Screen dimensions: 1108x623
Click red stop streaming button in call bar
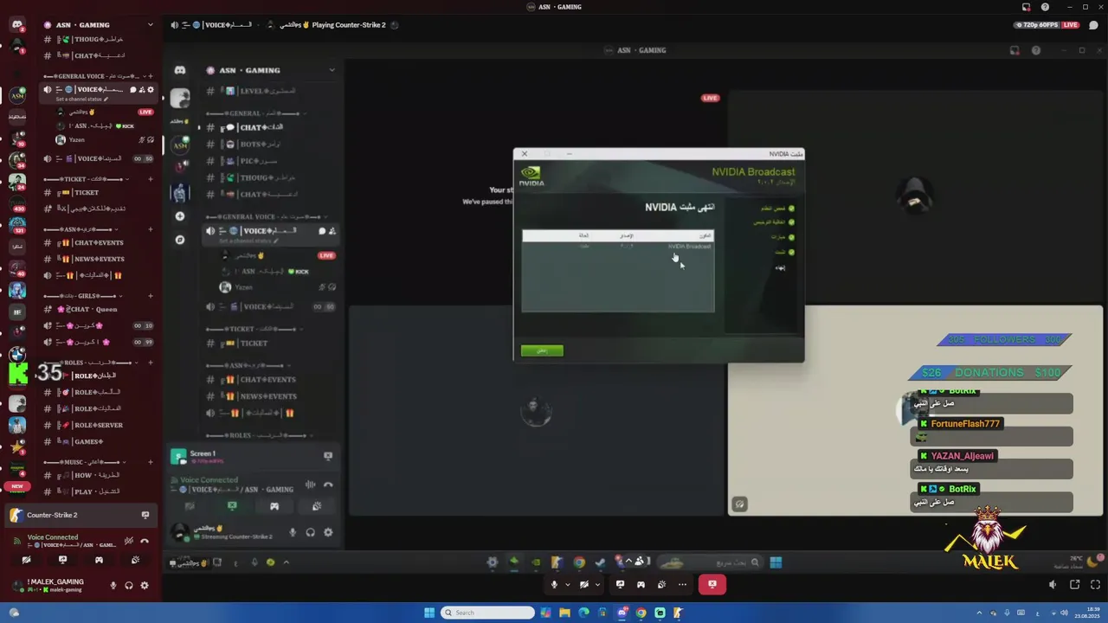(x=712, y=584)
